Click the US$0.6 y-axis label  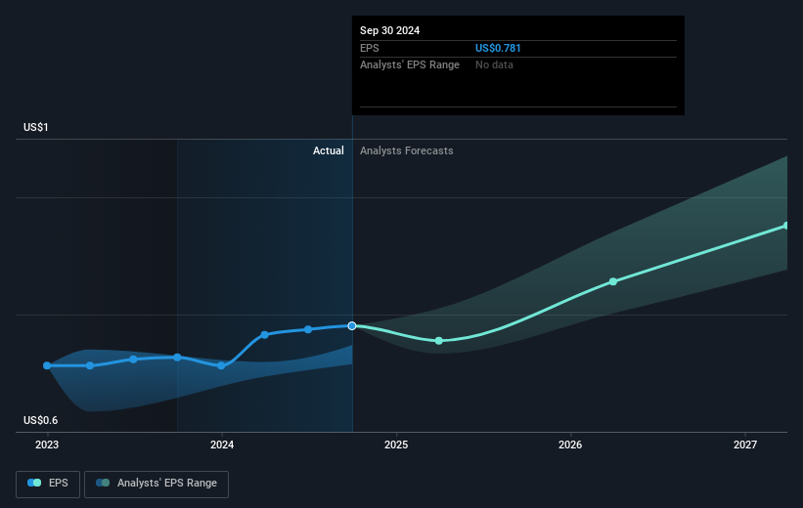[40, 420]
